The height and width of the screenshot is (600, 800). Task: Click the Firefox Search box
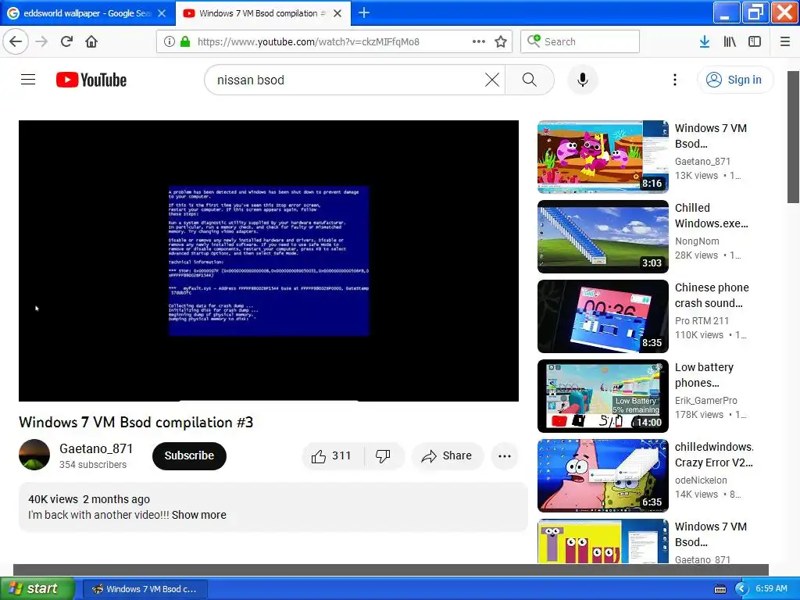[x=580, y=41]
